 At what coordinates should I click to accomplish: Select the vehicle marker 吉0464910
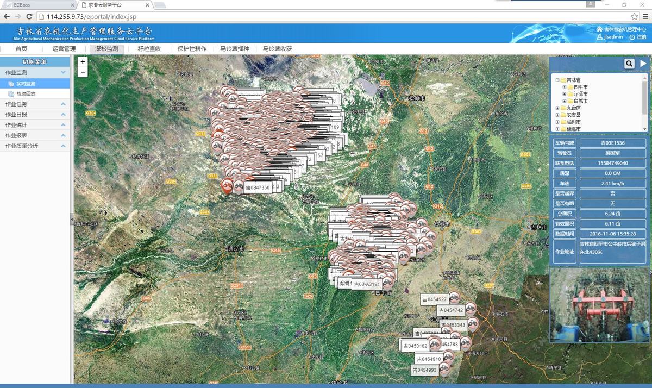point(429,359)
